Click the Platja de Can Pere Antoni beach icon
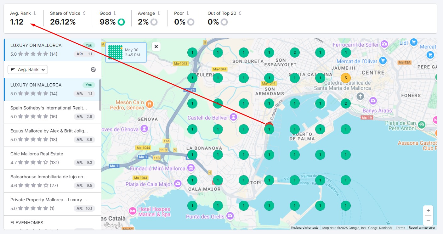Viewport: 443px width, 234px height. (422, 125)
